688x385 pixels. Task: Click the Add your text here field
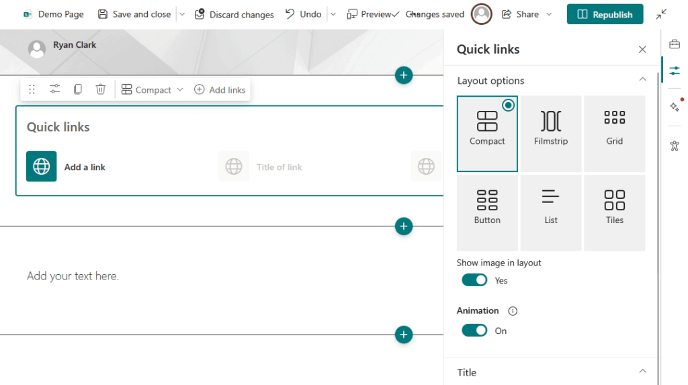click(73, 276)
